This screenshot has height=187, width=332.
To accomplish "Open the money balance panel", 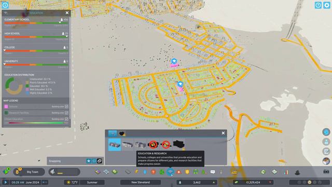I will [253, 182].
